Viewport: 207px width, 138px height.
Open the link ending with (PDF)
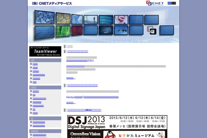80,60
